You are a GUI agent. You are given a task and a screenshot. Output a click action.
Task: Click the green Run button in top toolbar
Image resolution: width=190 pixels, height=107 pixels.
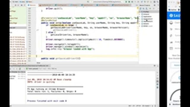[x=126, y=2]
